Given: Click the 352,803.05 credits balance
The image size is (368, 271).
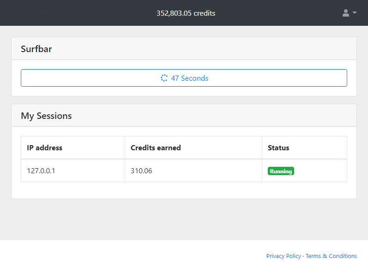Looking at the screenshot, I should click(186, 13).
